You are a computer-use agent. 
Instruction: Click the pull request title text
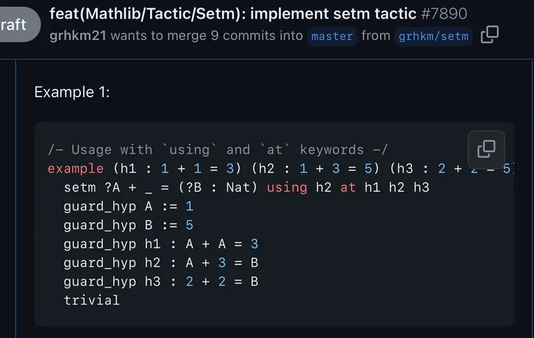tap(233, 14)
